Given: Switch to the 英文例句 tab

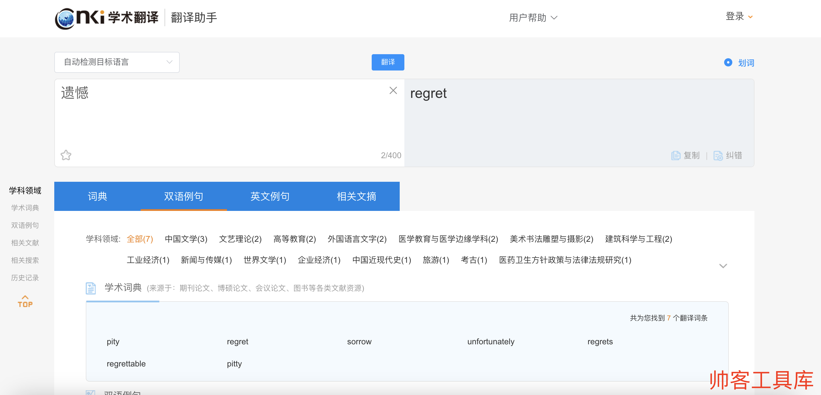Looking at the screenshot, I should click(x=270, y=196).
